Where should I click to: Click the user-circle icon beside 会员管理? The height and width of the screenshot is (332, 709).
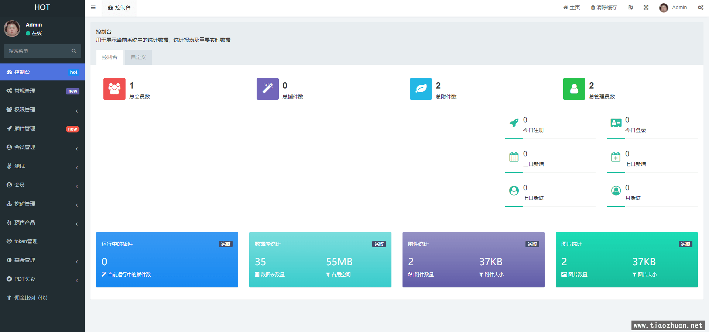9,147
